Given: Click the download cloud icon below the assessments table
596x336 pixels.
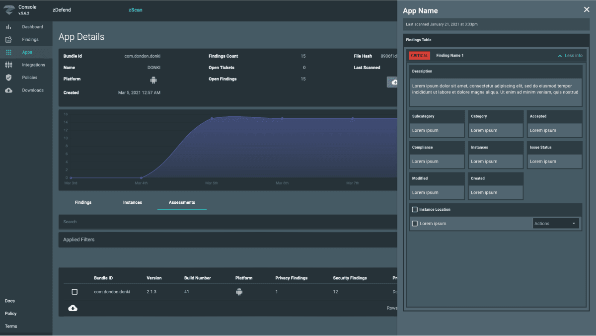Looking at the screenshot, I should pyautogui.click(x=73, y=308).
